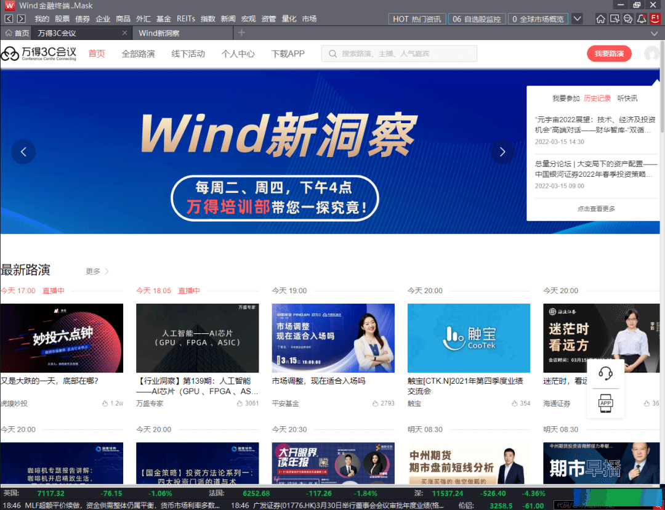Open the user avatar icon

651,54
